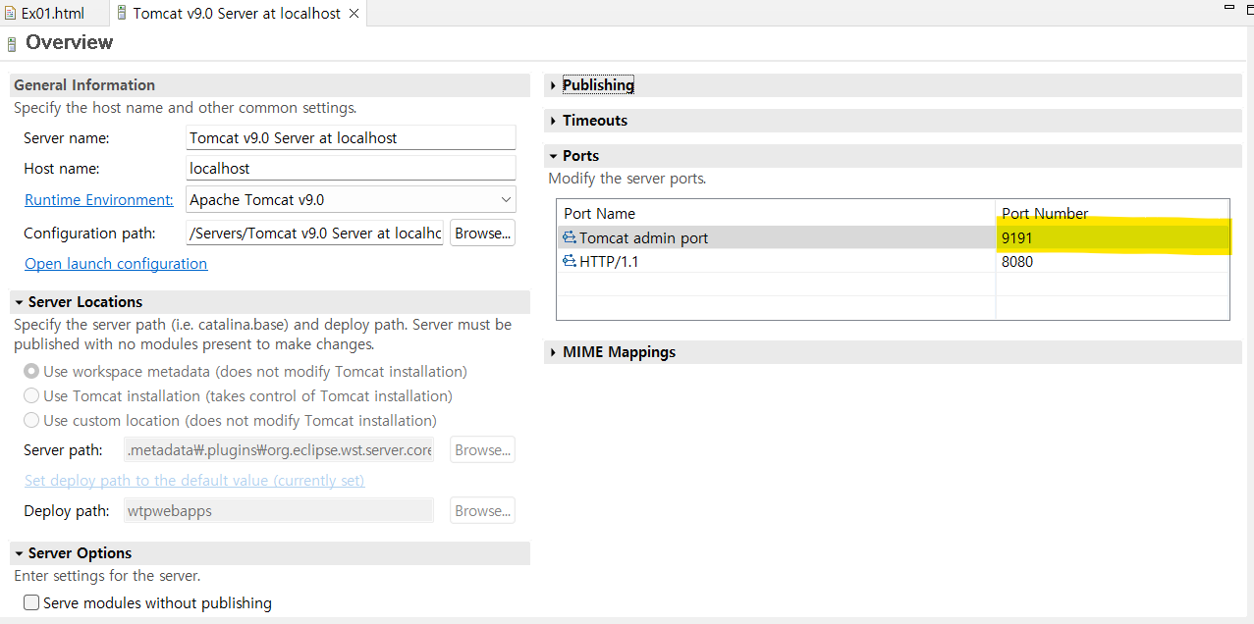Click Set deploy path to default link

coord(194,481)
